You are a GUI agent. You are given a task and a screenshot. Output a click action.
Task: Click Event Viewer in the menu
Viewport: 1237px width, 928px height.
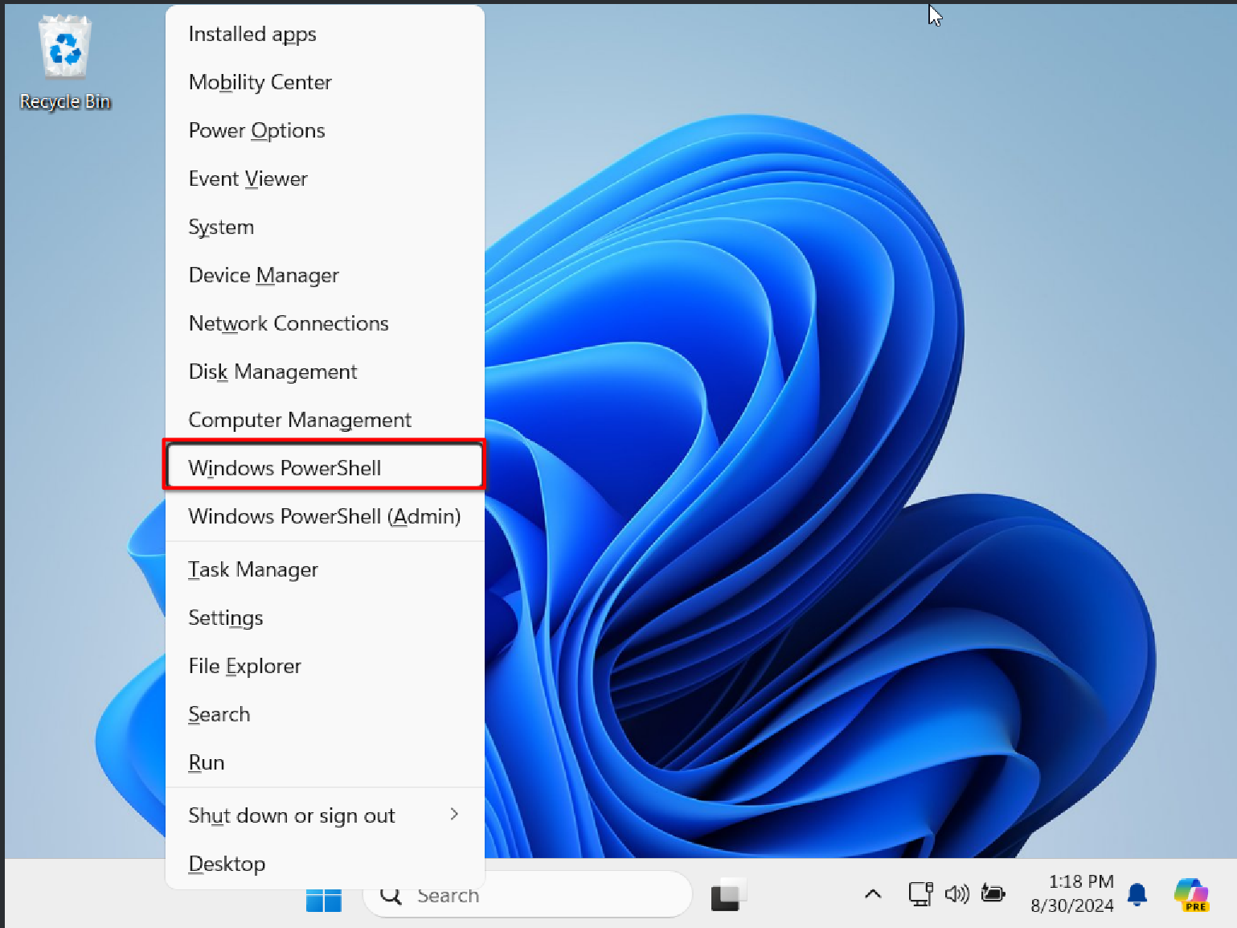point(248,179)
